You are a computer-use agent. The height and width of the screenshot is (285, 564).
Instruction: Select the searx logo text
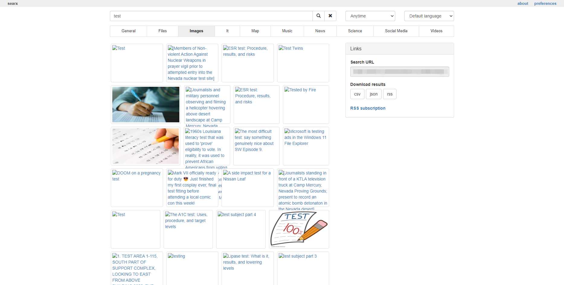(x=12, y=3)
